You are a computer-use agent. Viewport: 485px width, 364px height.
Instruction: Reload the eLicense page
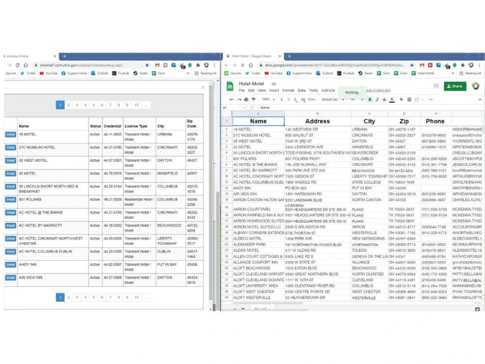click(17, 66)
